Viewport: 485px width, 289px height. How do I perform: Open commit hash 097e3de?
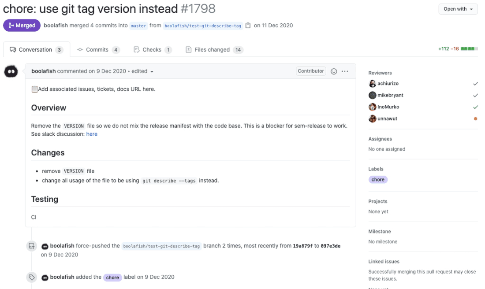point(330,246)
